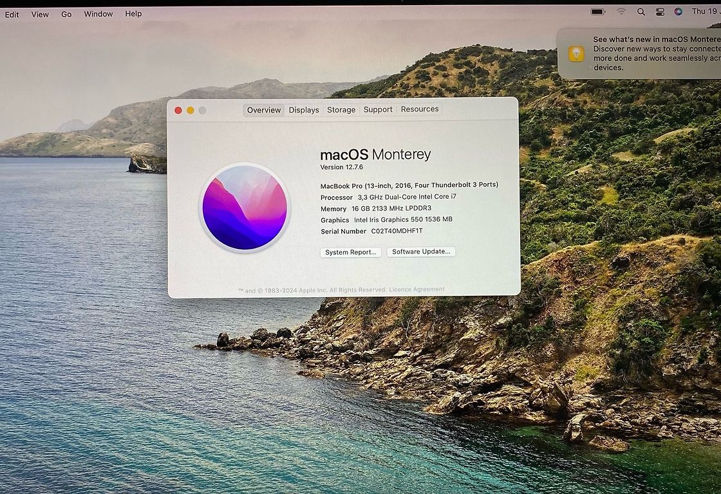Click the Version 12.7.6 text
Viewport: 721px width, 494px height.
(342, 167)
